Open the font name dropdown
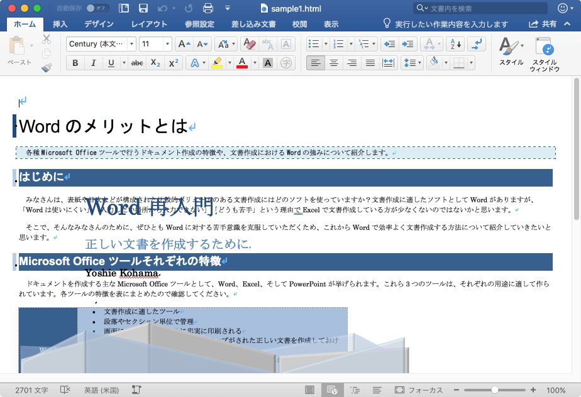The height and width of the screenshot is (397, 581). pyautogui.click(x=131, y=44)
